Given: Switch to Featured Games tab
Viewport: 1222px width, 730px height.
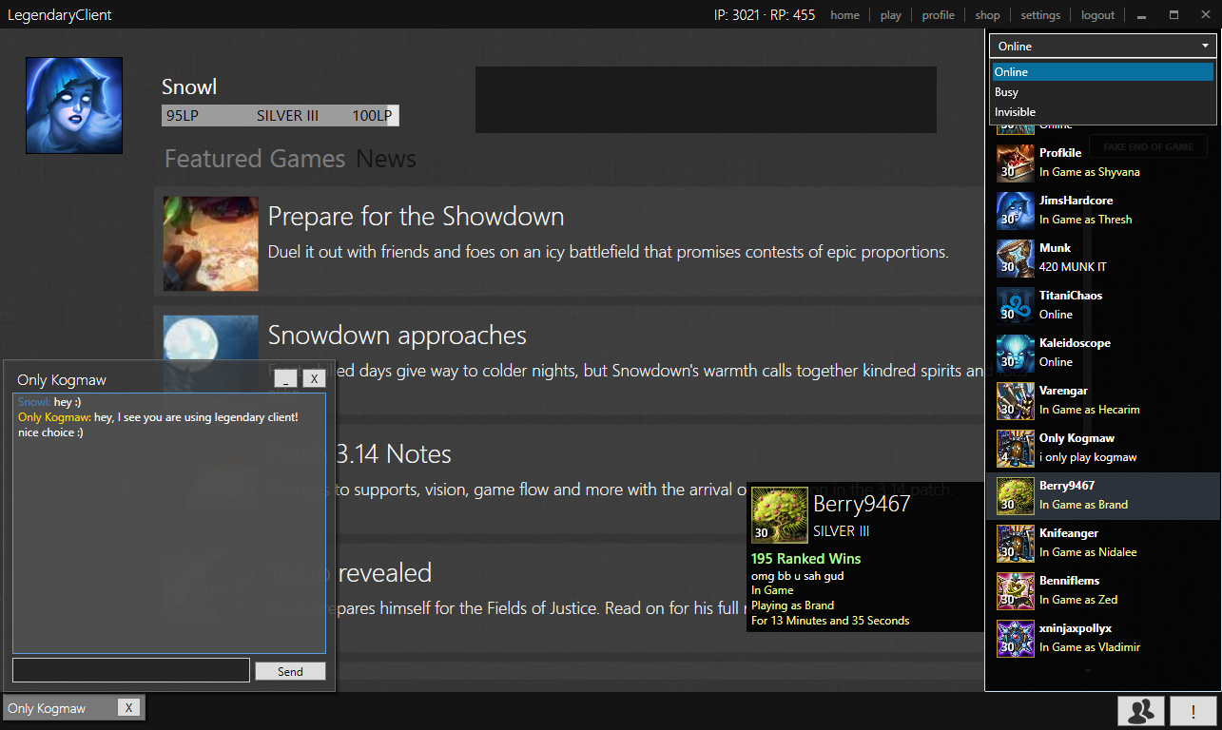Looking at the screenshot, I should tap(255, 159).
